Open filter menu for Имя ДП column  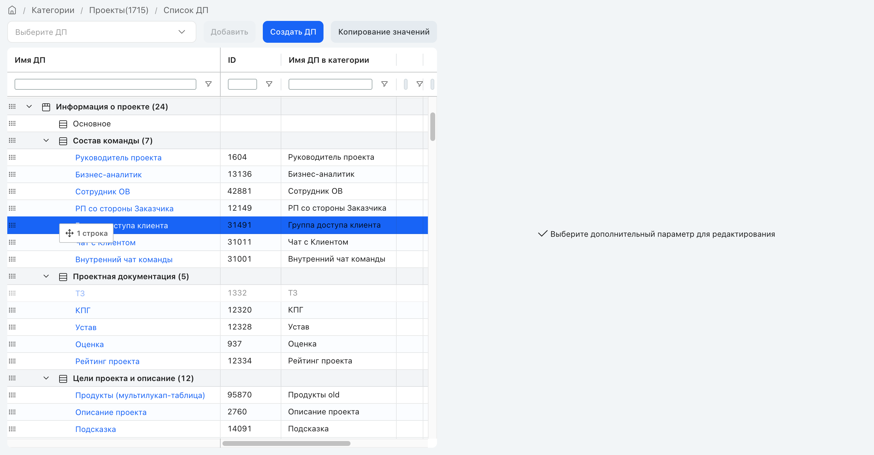click(208, 84)
